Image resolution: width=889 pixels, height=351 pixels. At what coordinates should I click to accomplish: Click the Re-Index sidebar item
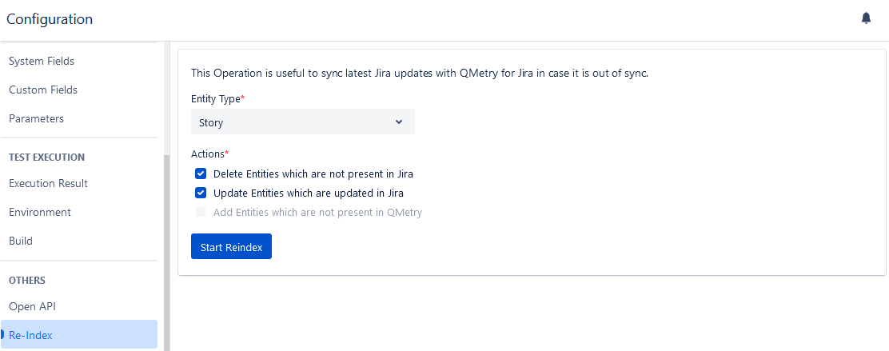[x=30, y=335]
